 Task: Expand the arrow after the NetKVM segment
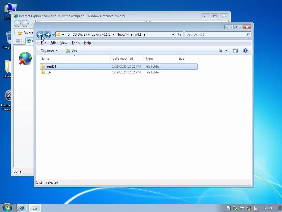click(x=132, y=35)
